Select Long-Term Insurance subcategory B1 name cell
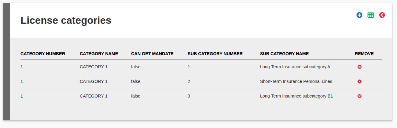The height and width of the screenshot is (128, 397). pos(296,96)
